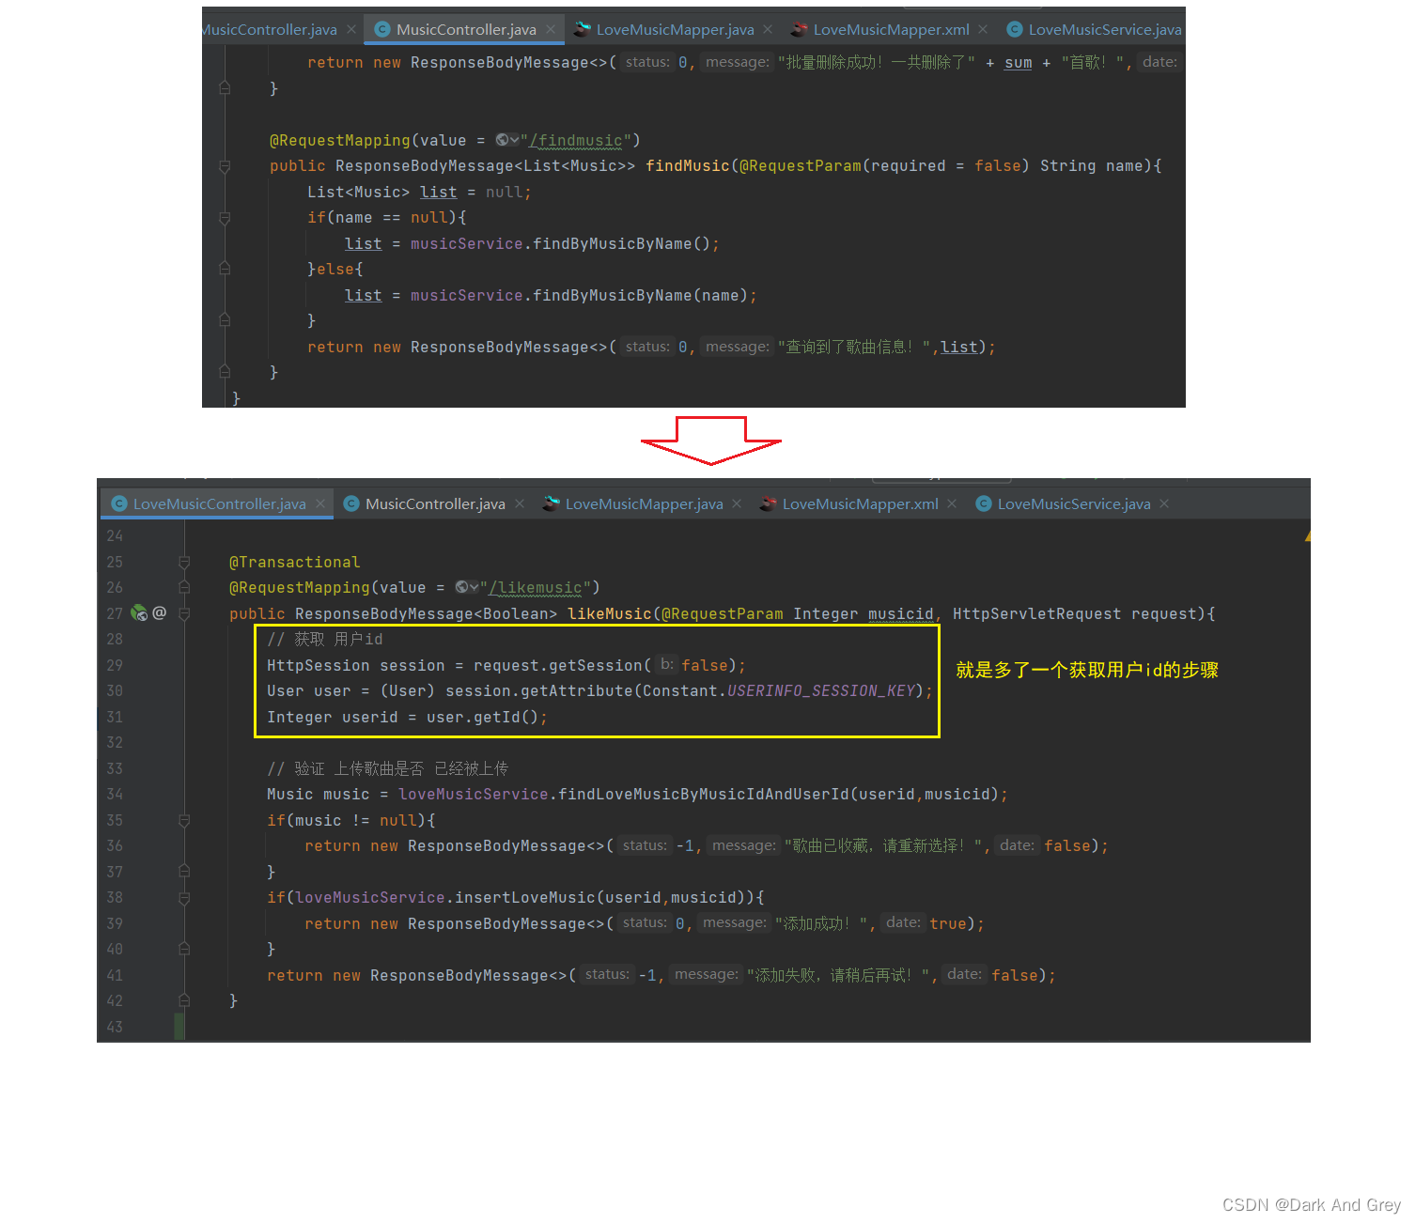Click the underlined sum variable in the top editor
This screenshot has width=1416, height=1223.
pyautogui.click(x=1018, y=63)
